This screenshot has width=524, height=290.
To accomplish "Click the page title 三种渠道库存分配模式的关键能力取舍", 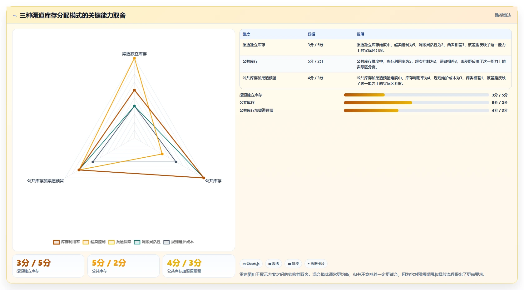I will (x=72, y=15).
